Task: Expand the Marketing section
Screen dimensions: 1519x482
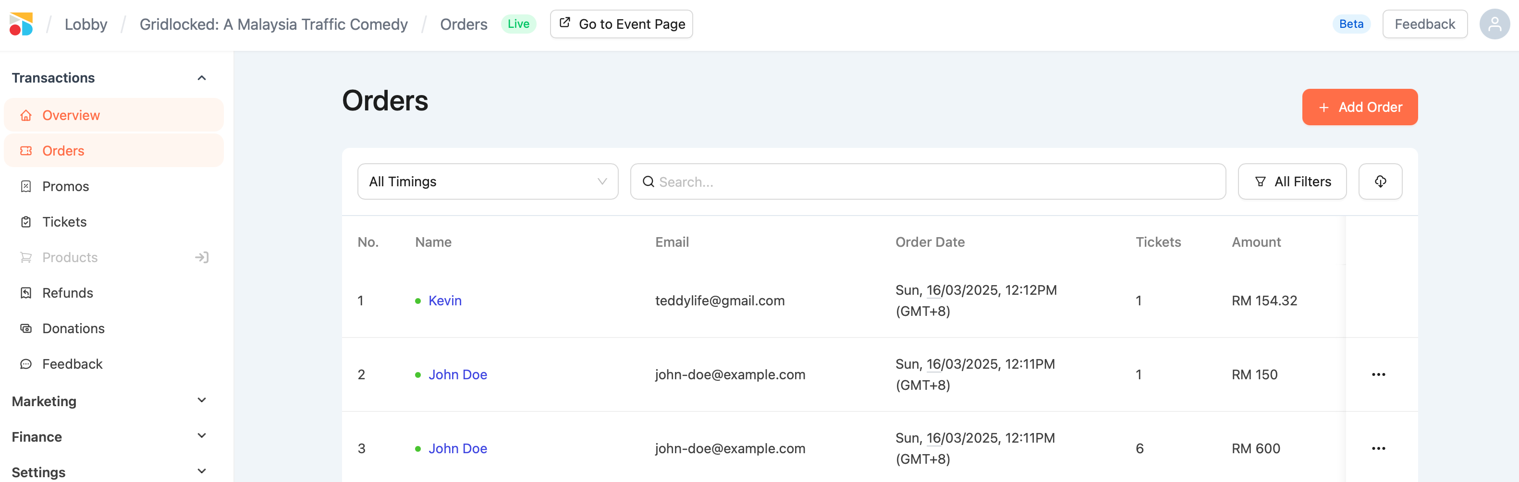Action: (x=202, y=401)
